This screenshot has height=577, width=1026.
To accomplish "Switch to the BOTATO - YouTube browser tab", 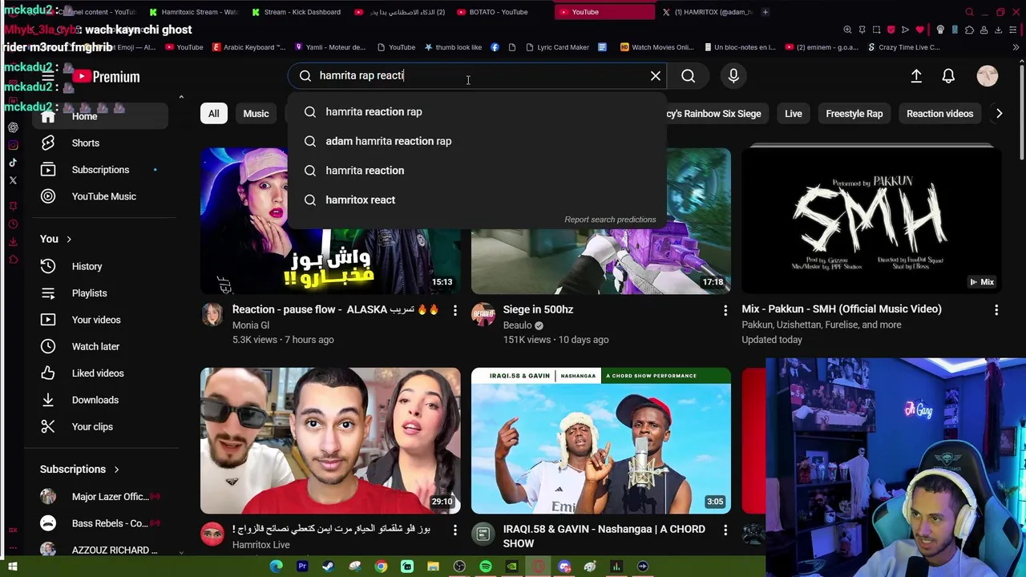I will click(x=499, y=12).
